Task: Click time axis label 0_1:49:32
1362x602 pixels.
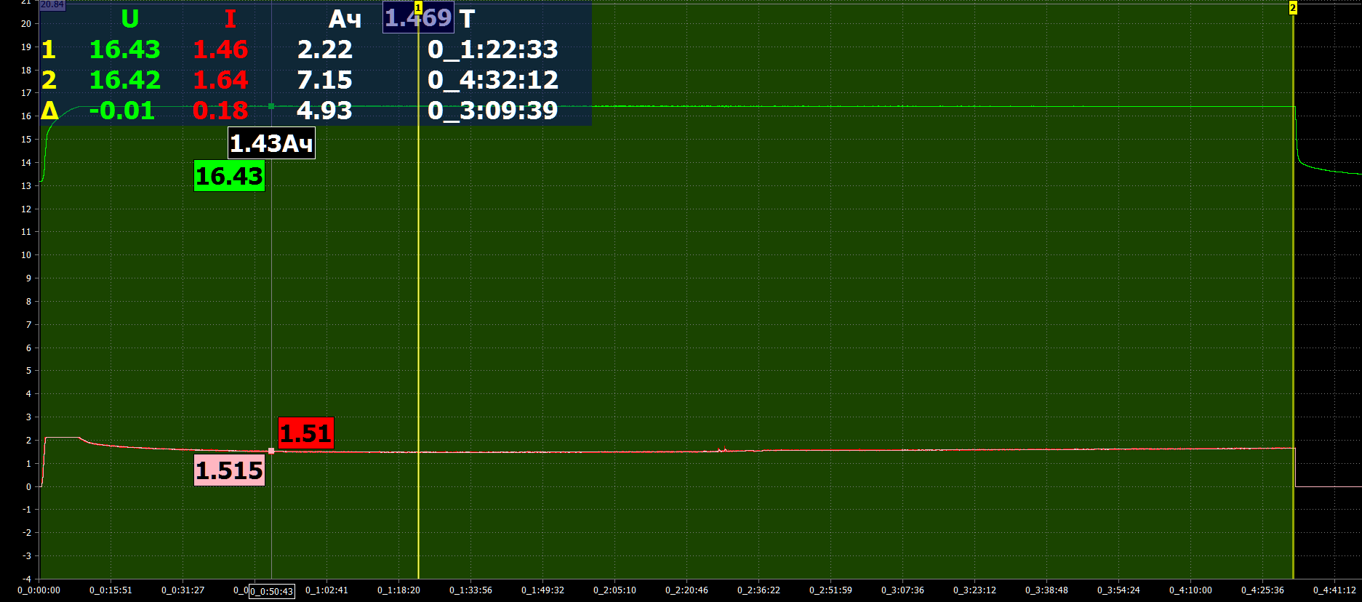Action: [x=542, y=590]
